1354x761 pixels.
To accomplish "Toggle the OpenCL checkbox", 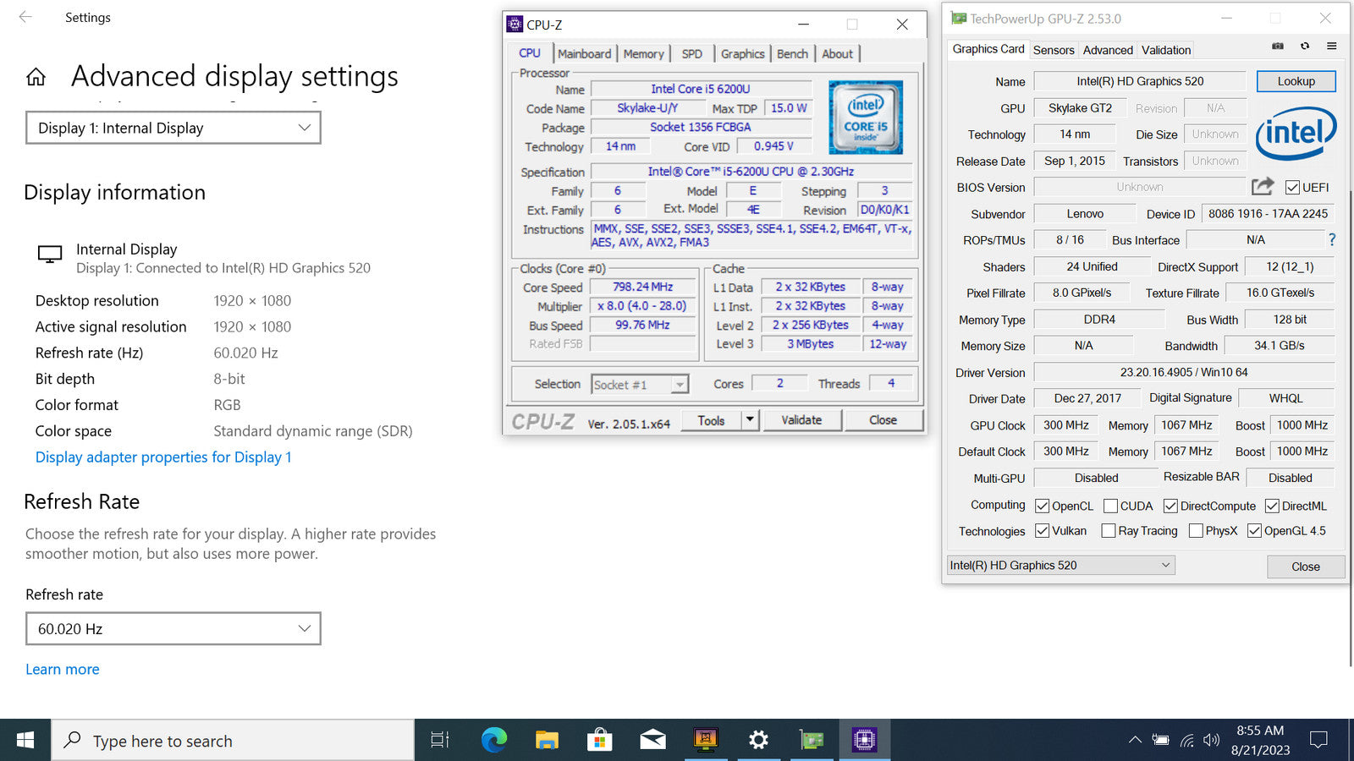I will [x=1043, y=506].
